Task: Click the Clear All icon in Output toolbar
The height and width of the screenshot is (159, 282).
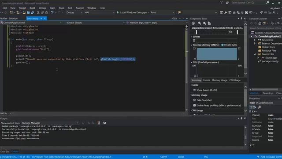Action: tap(99, 123)
